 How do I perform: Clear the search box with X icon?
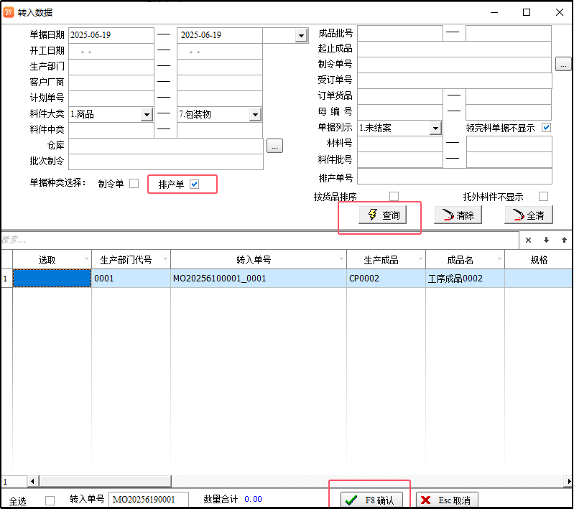528,240
